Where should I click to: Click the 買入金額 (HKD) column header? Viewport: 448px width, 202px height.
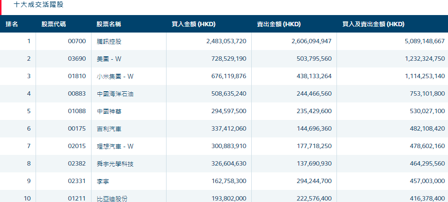[x=193, y=24]
